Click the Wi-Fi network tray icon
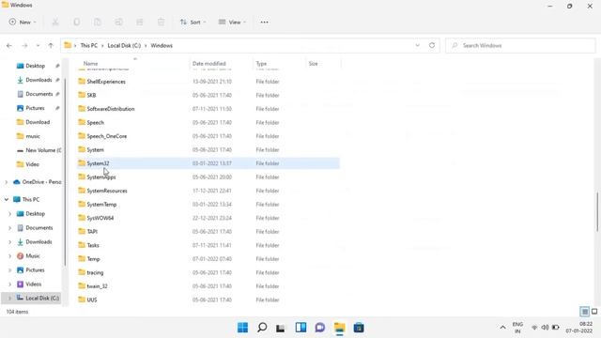 coord(534,328)
